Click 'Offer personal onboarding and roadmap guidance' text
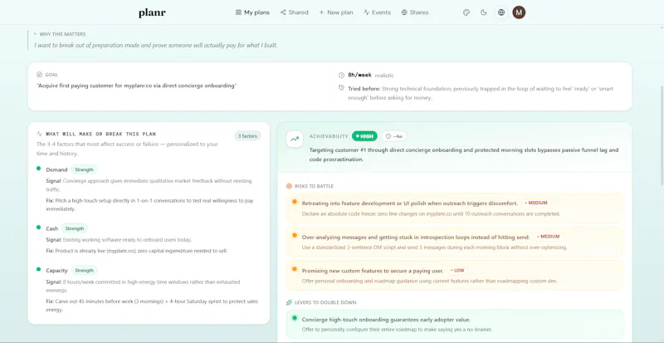This screenshot has height=343, width=664. coord(429,281)
